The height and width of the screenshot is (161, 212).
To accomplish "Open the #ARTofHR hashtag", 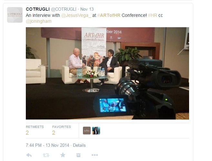I will 109,15.
